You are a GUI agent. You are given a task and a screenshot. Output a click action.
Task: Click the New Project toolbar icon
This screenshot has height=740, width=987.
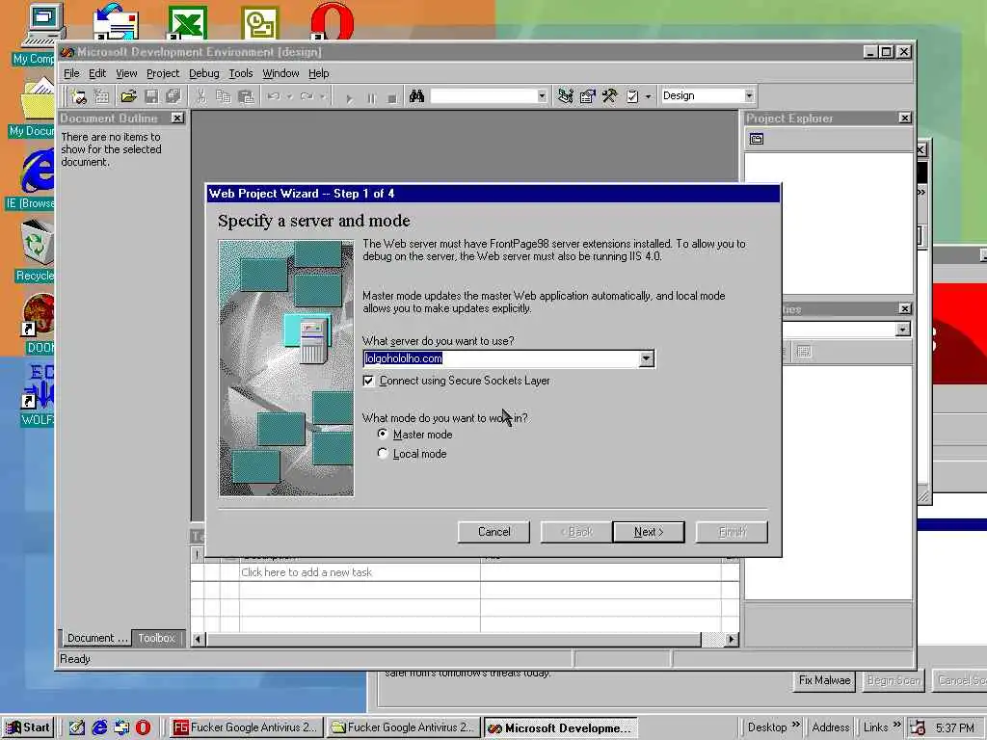[79, 96]
